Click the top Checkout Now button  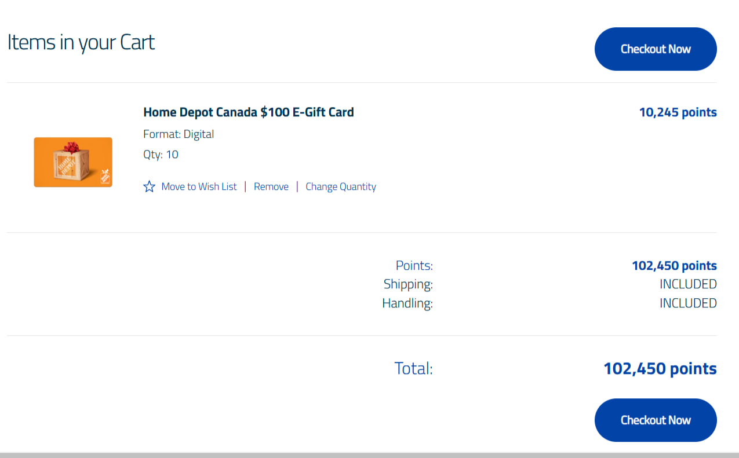(656, 49)
